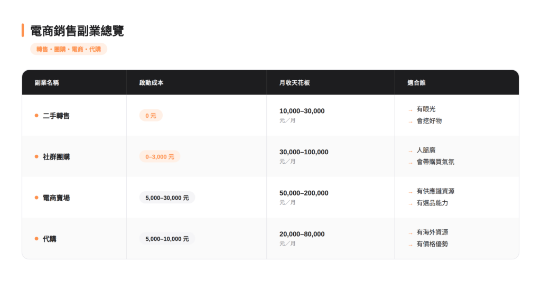Click the 50,000–200,000 income figure

click(x=304, y=193)
